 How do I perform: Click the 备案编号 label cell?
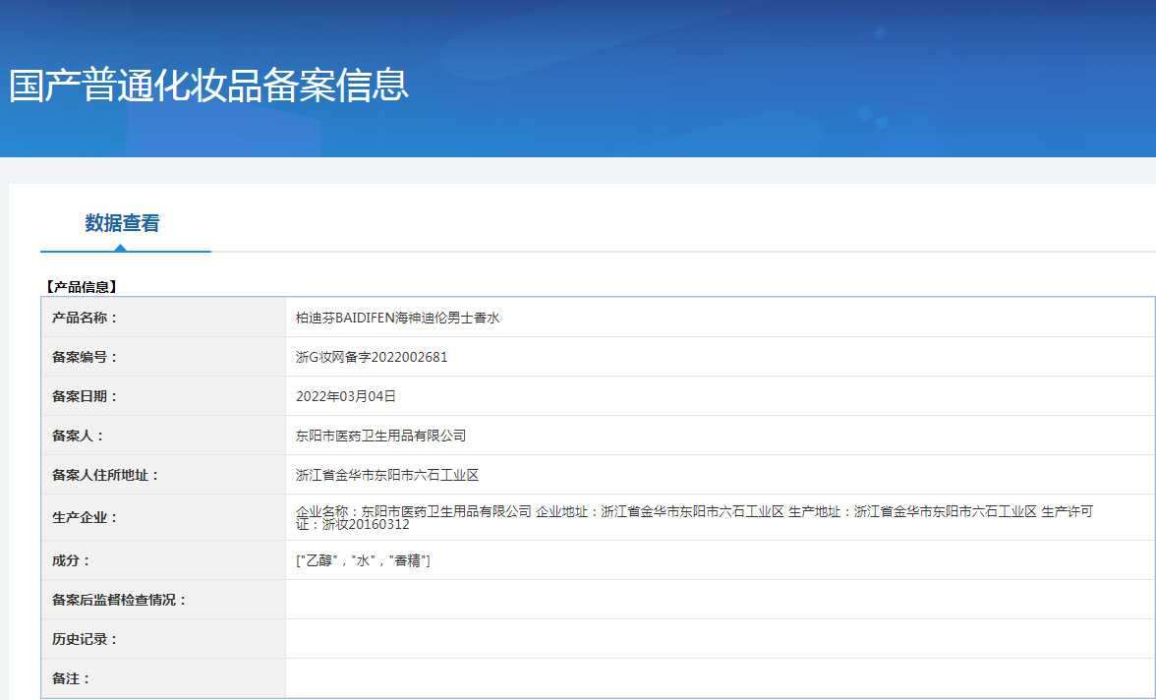click(x=163, y=357)
